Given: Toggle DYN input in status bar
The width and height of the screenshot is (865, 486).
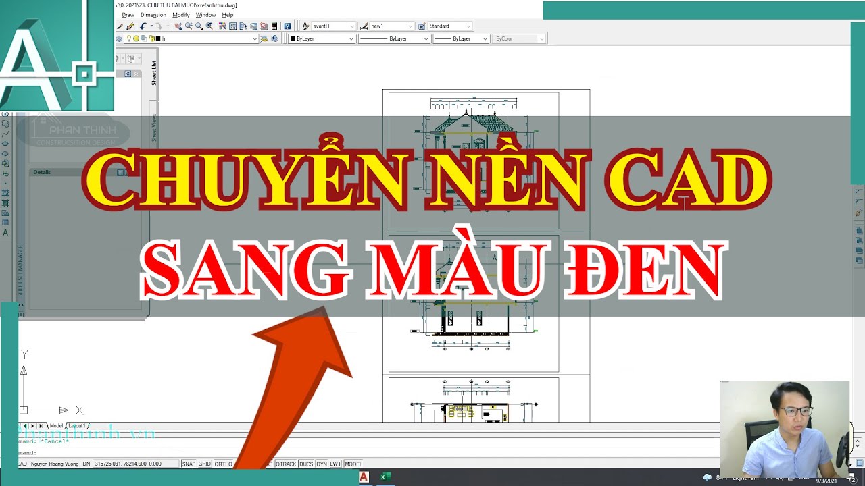Looking at the screenshot, I should [x=322, y=464].
